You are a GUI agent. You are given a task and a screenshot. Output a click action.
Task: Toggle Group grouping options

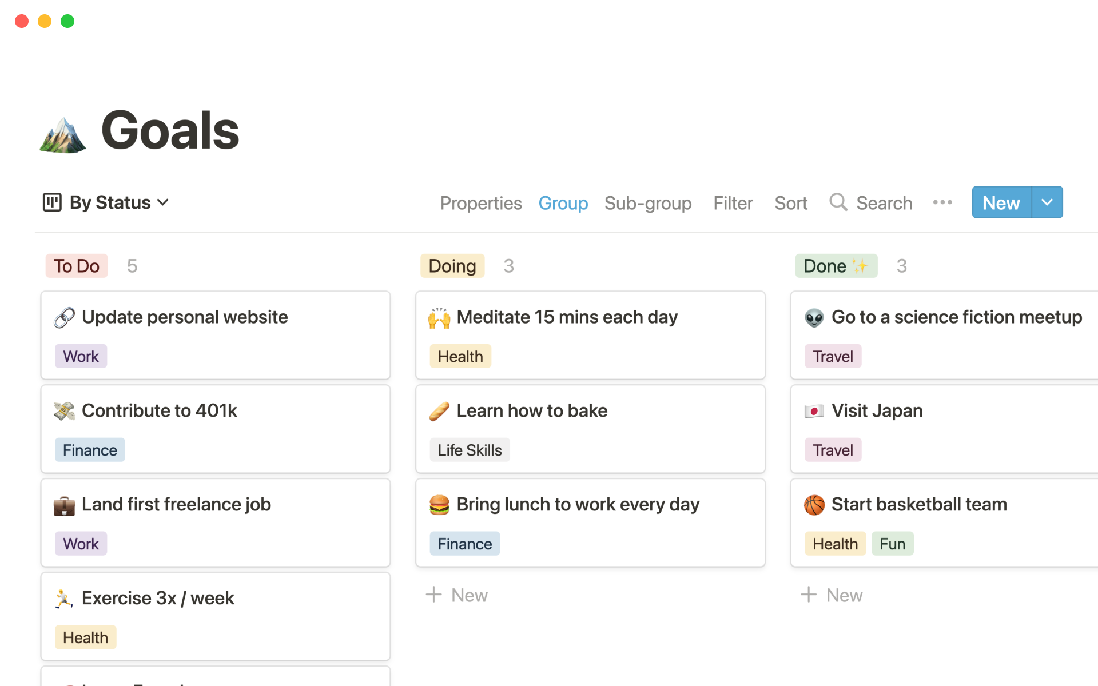click(562, 202)
